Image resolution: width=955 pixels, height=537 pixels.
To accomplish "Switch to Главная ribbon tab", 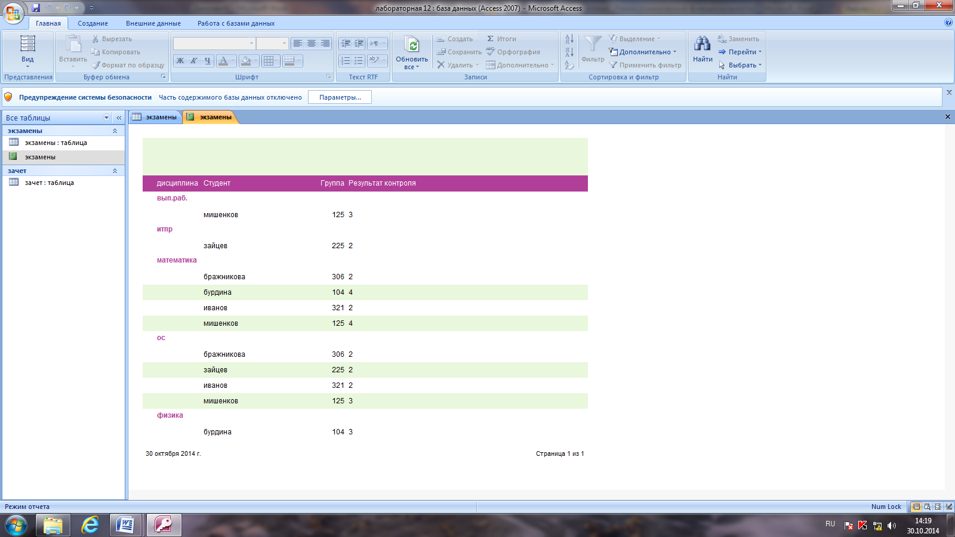I will point(48,23).
